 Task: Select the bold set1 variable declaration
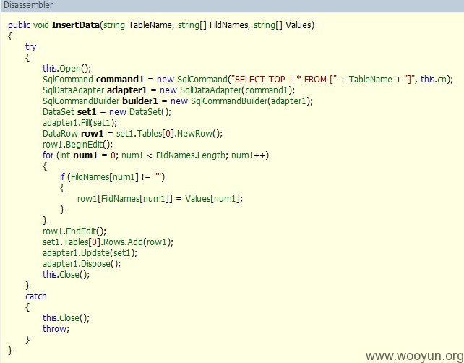(x=87, y=112)
